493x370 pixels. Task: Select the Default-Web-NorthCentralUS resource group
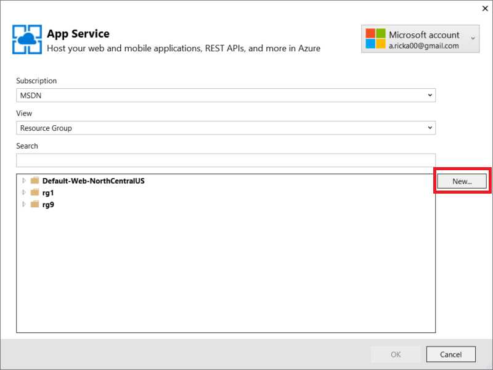coord(94,181)
